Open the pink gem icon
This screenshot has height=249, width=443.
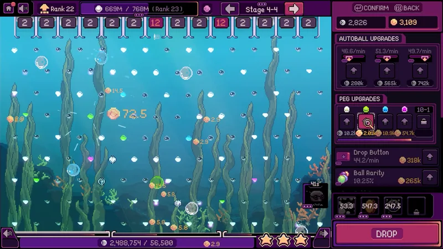pyautogui.click(x=207, y=9)
